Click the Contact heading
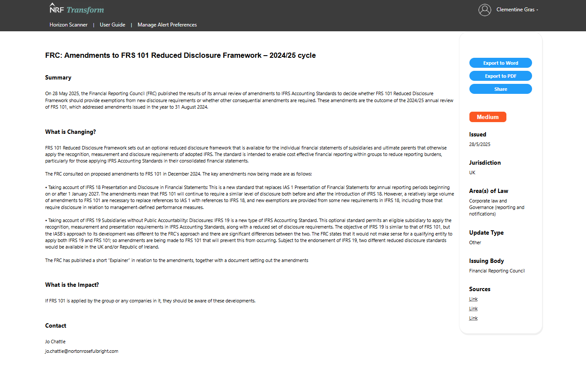Image resolution: width=586 pixels, height=365 pixels. click(x=56, y=325)
